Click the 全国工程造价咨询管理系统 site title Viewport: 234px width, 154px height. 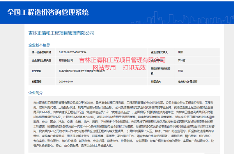[48, 12]
